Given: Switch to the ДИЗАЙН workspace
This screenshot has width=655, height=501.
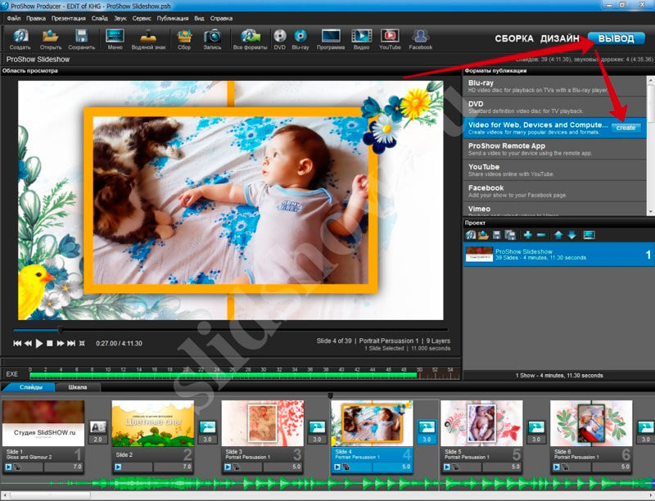Looking at the screenshot, I should 560,38.
